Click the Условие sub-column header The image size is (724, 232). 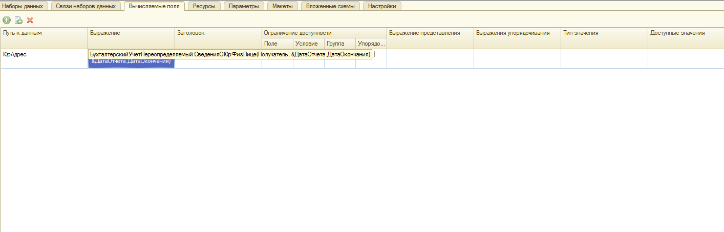309,44
